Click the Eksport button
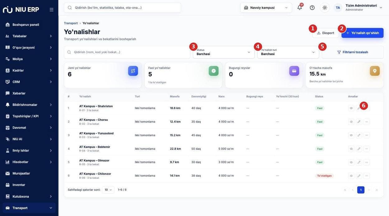 [326, 33]
